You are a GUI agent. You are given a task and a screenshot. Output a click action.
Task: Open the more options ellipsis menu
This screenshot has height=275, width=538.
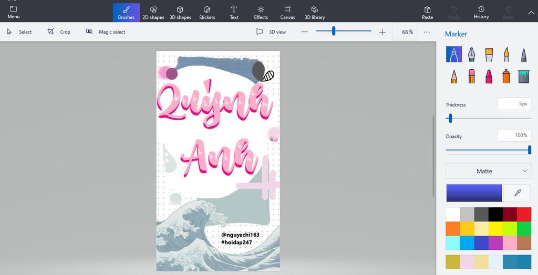[x=427, y=32]
